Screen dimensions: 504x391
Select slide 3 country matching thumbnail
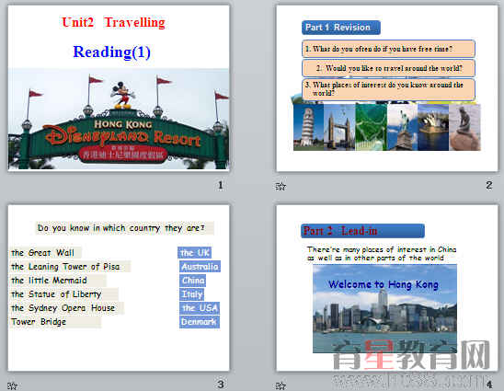119,288
